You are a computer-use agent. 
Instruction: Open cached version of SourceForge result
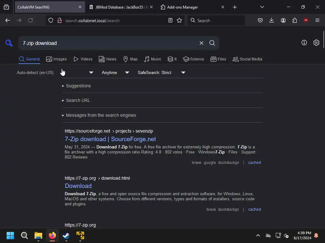[x=255, y=163]
